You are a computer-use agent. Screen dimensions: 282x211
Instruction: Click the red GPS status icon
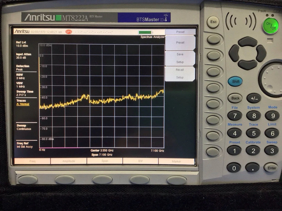coord(69,32)
